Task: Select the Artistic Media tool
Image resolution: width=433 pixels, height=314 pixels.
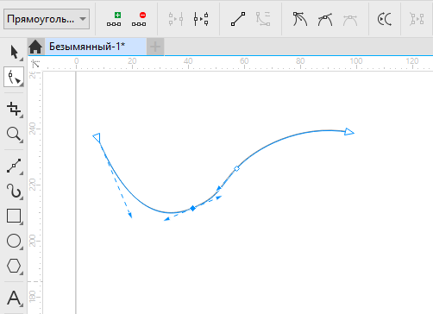Action: coord(14,191)
